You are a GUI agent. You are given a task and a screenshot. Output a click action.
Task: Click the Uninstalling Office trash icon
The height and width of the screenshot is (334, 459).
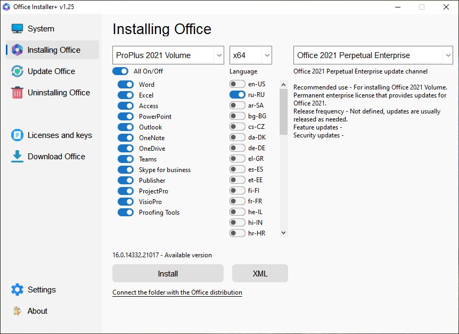tap(17, 93)
